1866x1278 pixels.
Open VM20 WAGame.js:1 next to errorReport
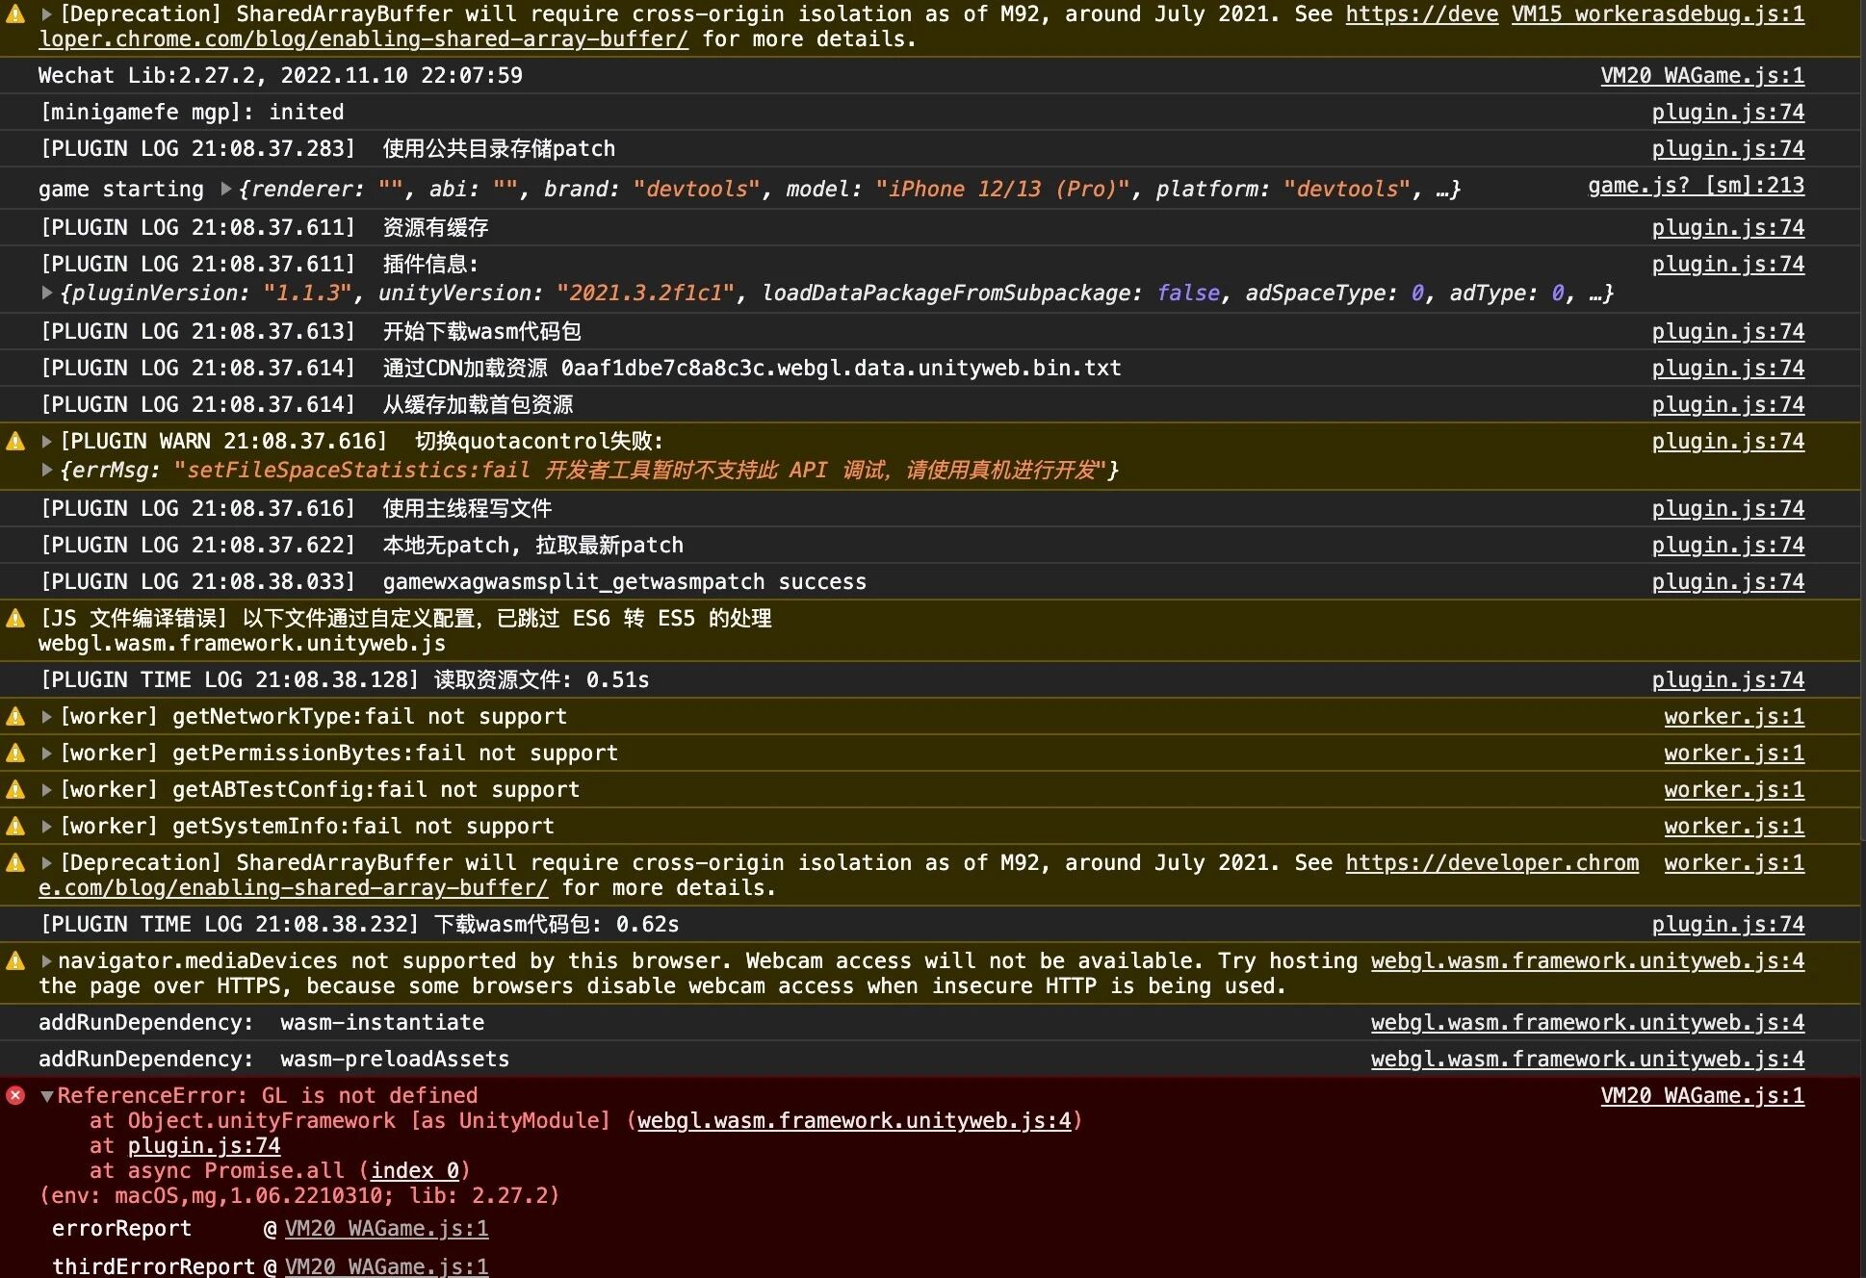pos(387,1228)
